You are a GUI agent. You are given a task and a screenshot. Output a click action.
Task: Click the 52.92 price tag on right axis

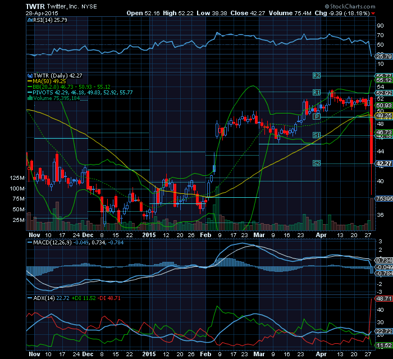383,93
